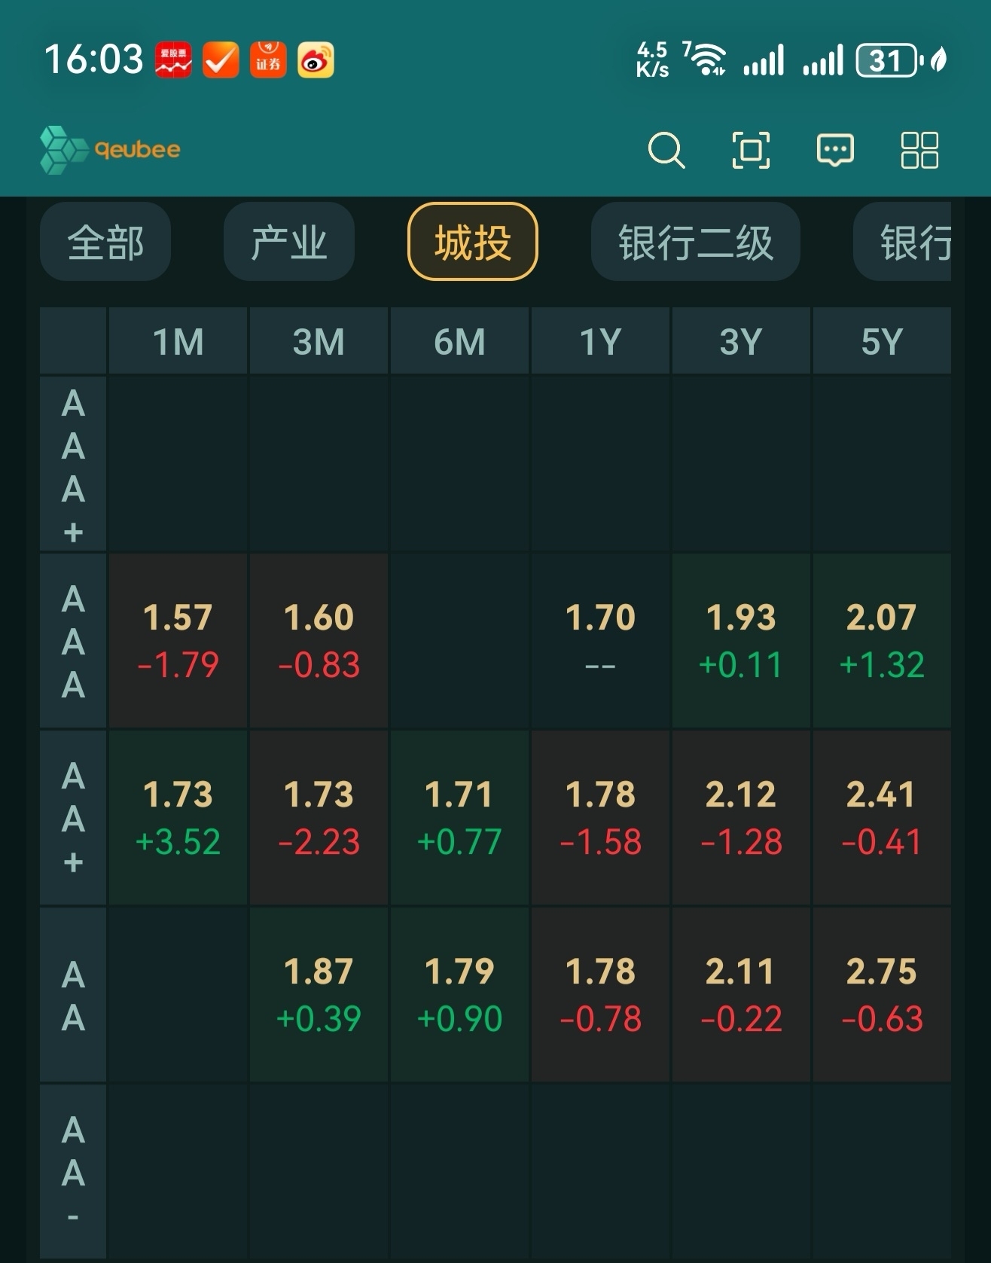Tap the AAA row label
The width and height of the screenshot is (991, 1263).
(x=73, y=642)
